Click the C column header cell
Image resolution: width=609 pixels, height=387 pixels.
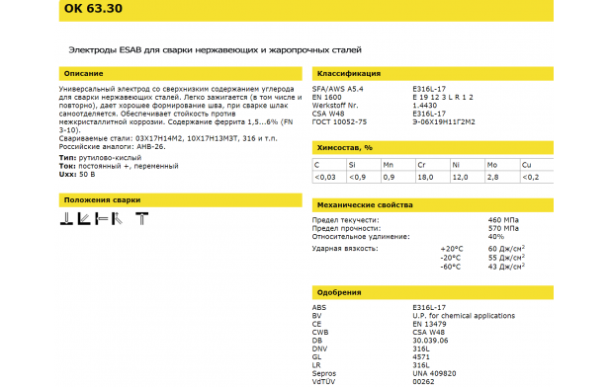[x=329, y=165]
